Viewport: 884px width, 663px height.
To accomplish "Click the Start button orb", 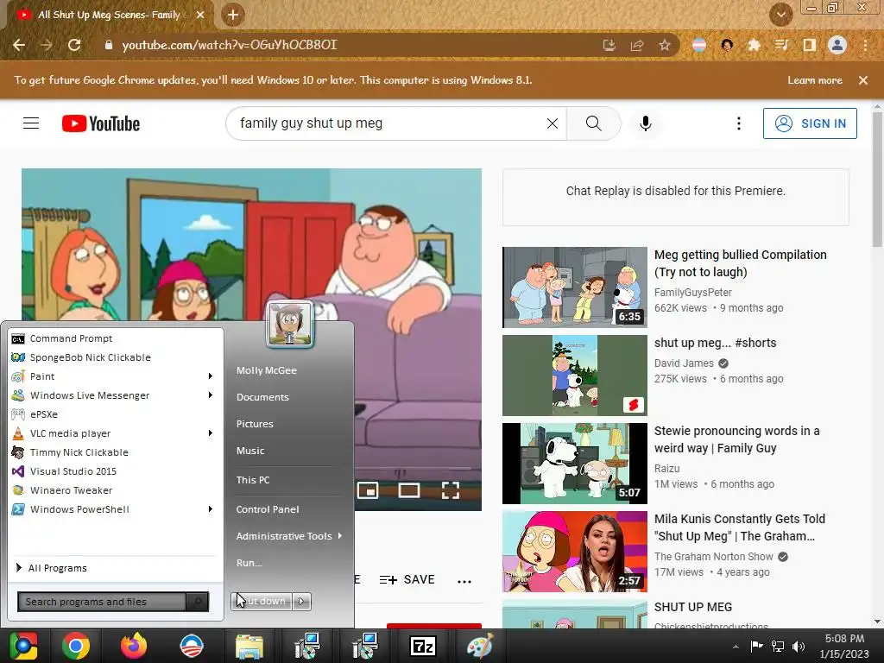I will click(23, 646).
